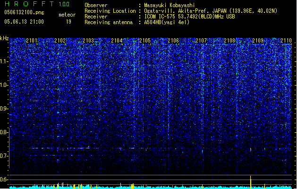Click the red meteor echo near 2109
The image size is (297, 189).
coord(251,149)
